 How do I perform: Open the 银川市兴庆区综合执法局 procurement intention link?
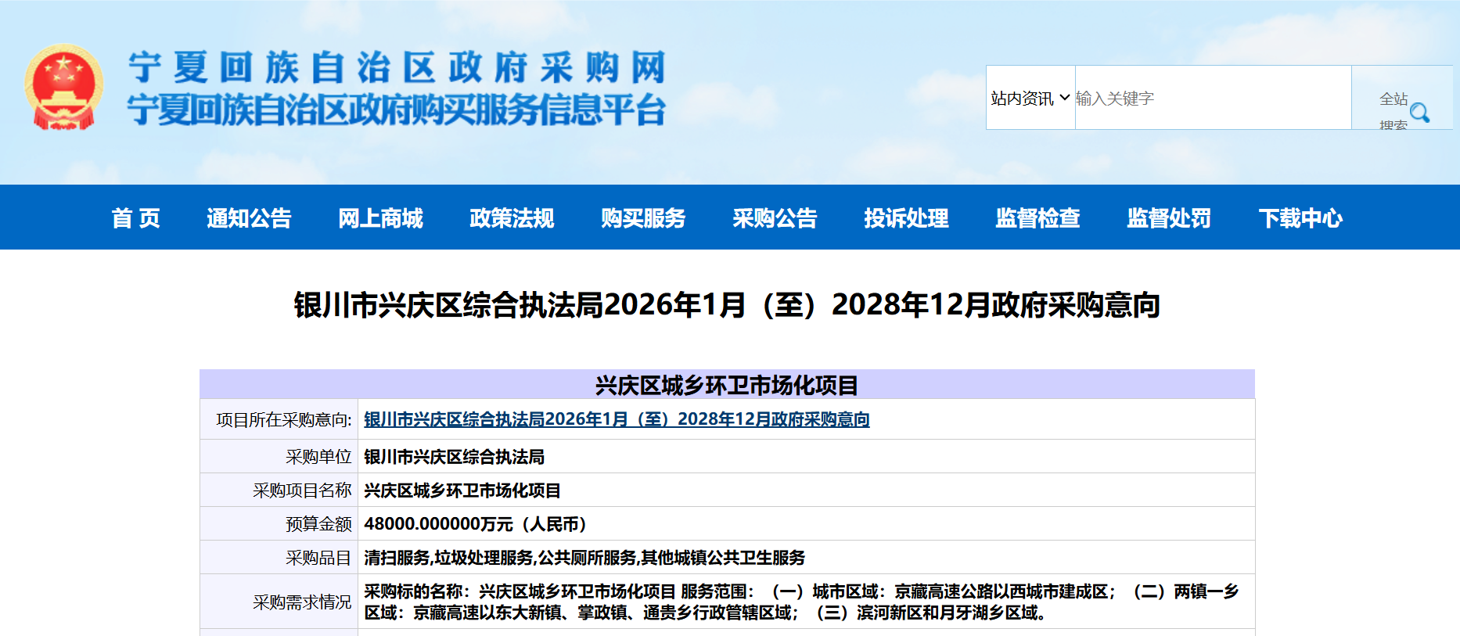(x=617, y=419)
